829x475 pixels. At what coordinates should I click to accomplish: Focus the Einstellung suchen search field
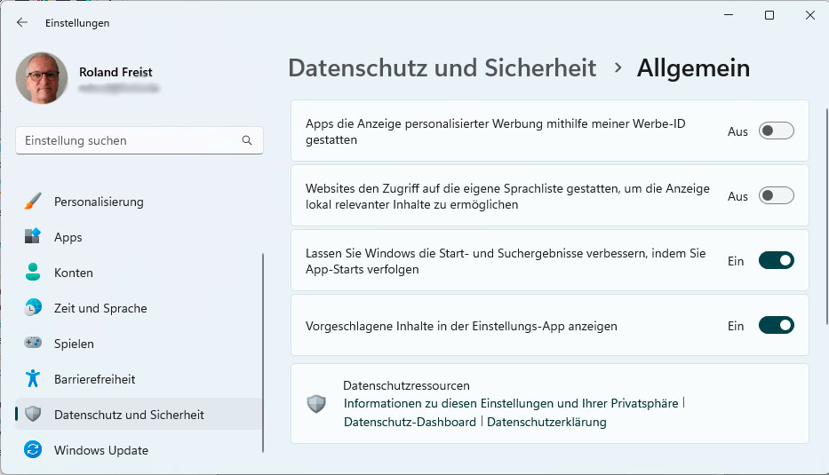pyautogui.click(x=139, y=140)
